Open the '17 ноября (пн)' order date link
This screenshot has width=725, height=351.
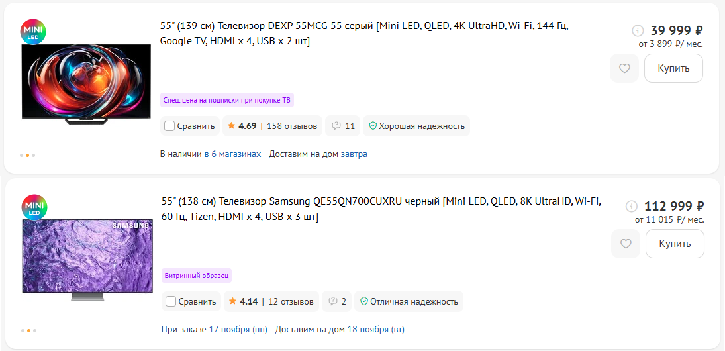tap(238, 330)
